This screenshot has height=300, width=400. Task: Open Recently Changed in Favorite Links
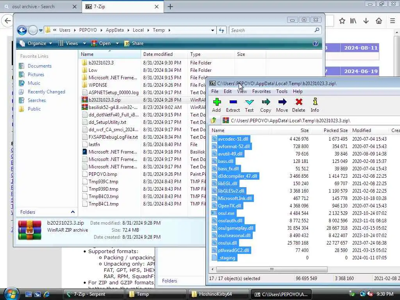pyautogui.click(x=46, y=91)
